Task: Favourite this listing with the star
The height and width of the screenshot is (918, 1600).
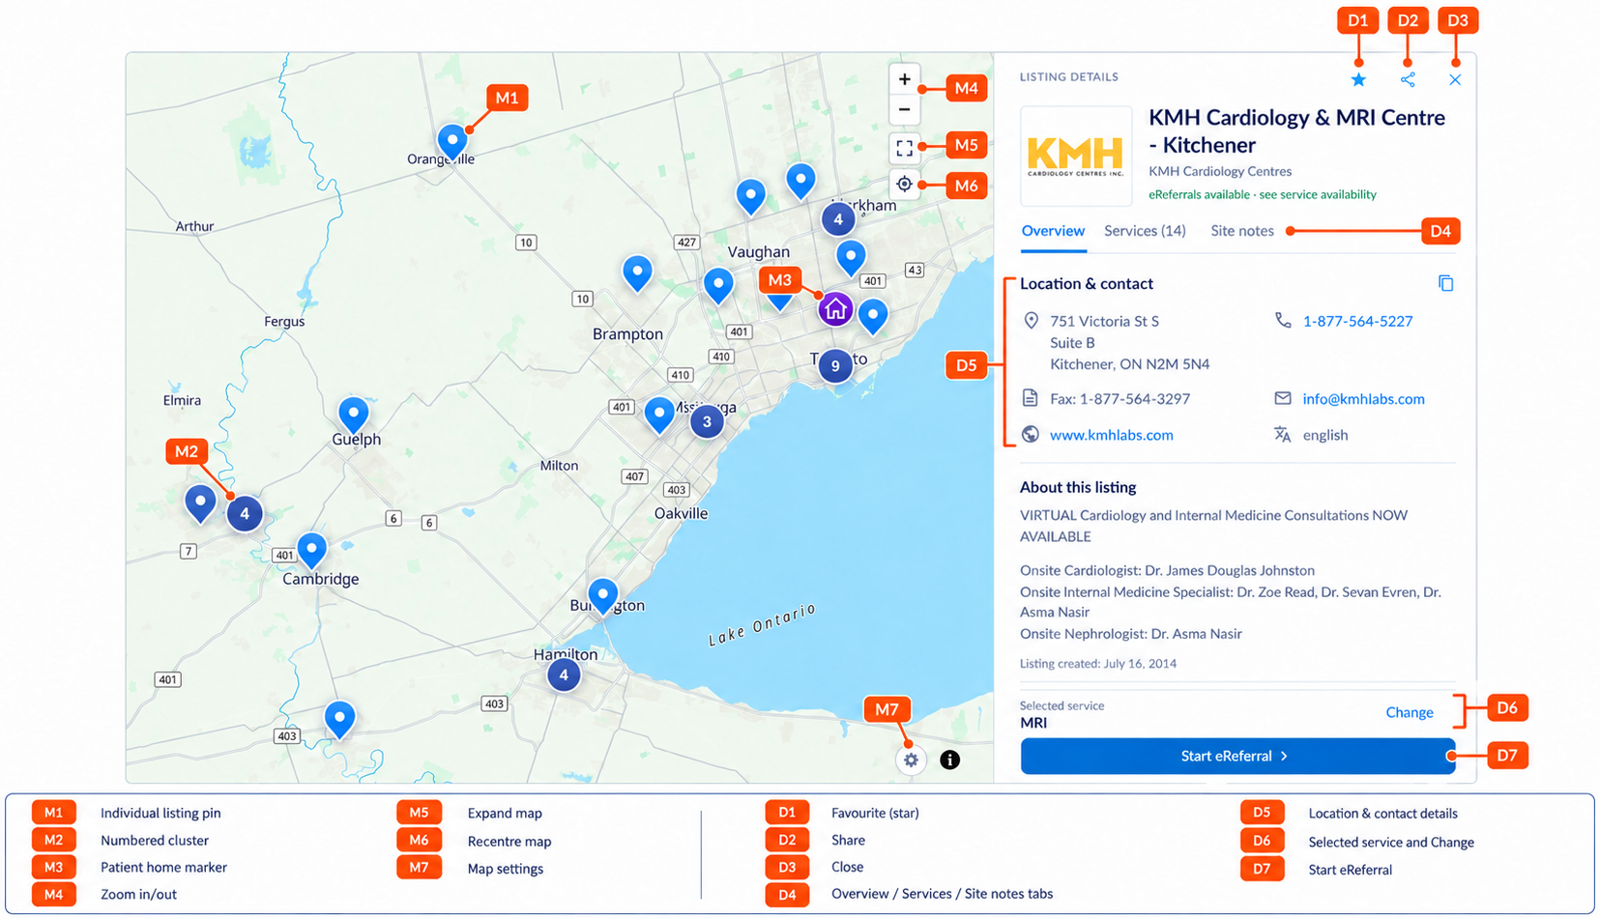Action: 1358,80
